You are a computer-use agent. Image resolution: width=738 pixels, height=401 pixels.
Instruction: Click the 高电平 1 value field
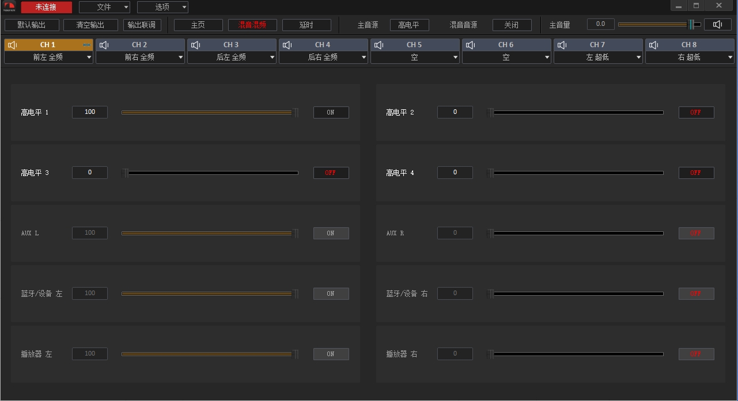[x=90, y=112]
